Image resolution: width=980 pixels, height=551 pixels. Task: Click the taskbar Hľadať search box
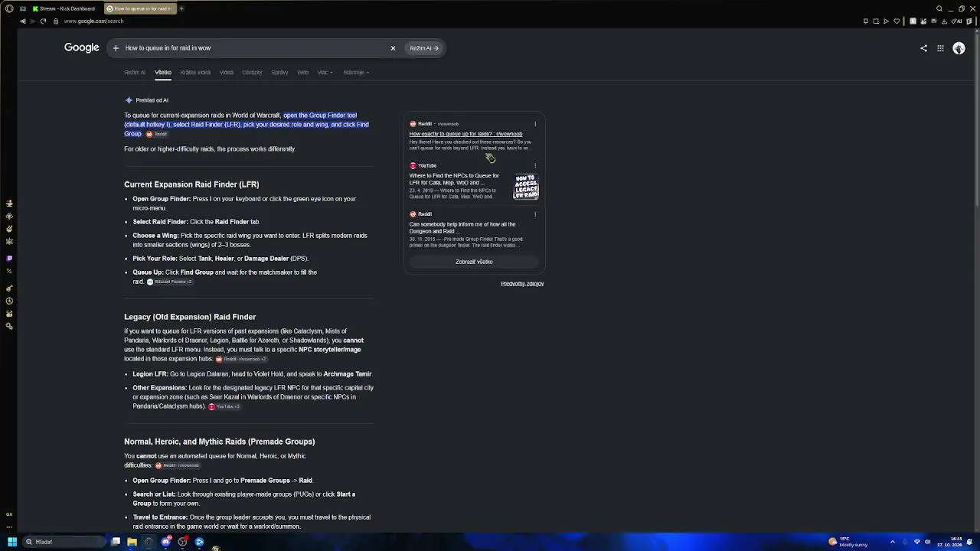coord(64,542)
